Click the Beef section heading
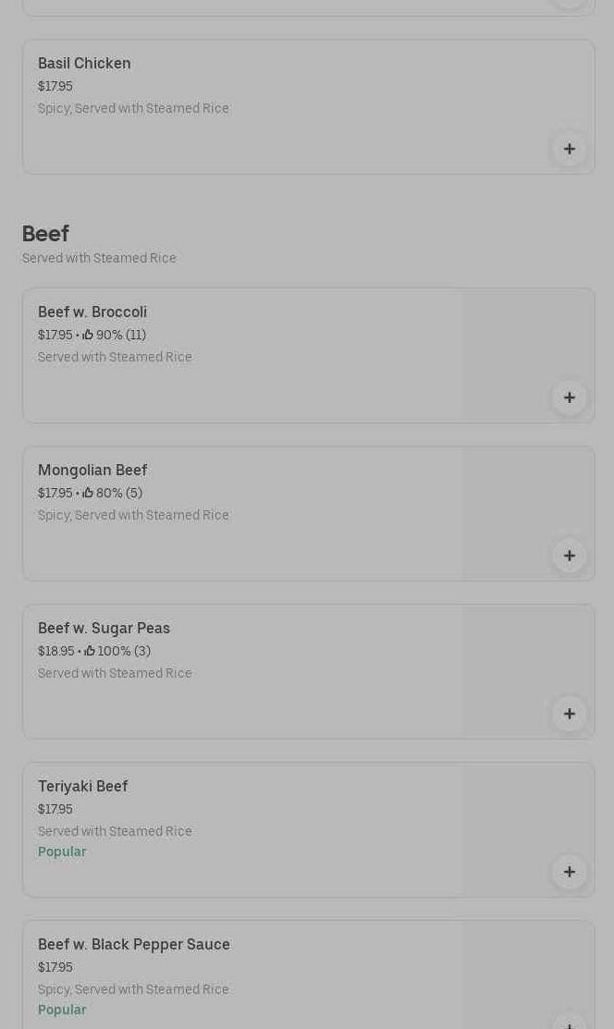Image resolution: width=614 pixels, height=1029 pixels. tap(45, 234)
